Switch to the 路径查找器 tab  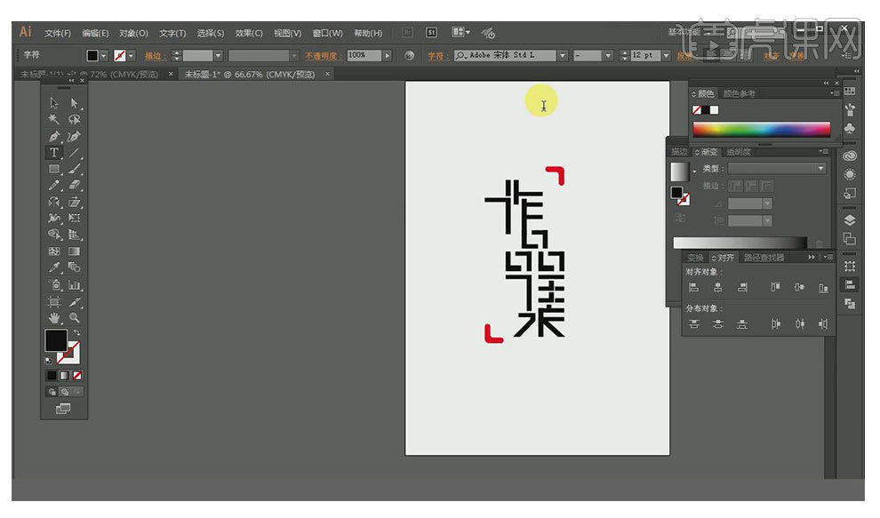coord(764,258)
